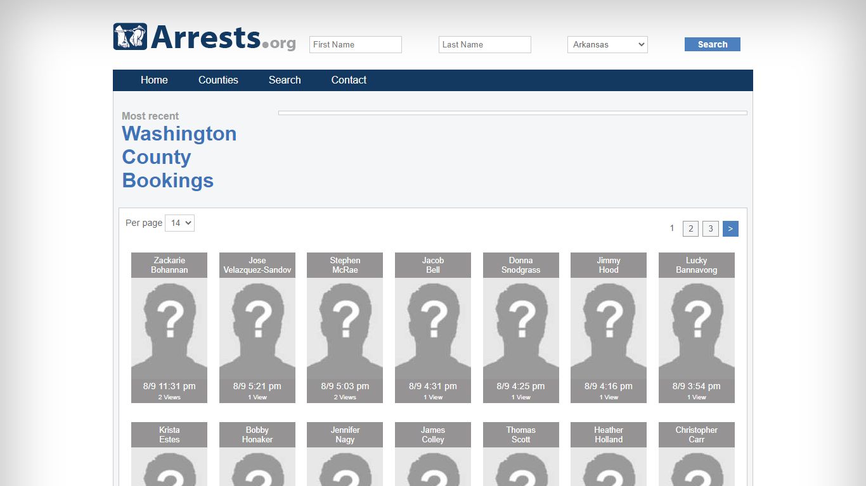Click the current page 1 indicator
866x486 pixels.
click(672, 228)
